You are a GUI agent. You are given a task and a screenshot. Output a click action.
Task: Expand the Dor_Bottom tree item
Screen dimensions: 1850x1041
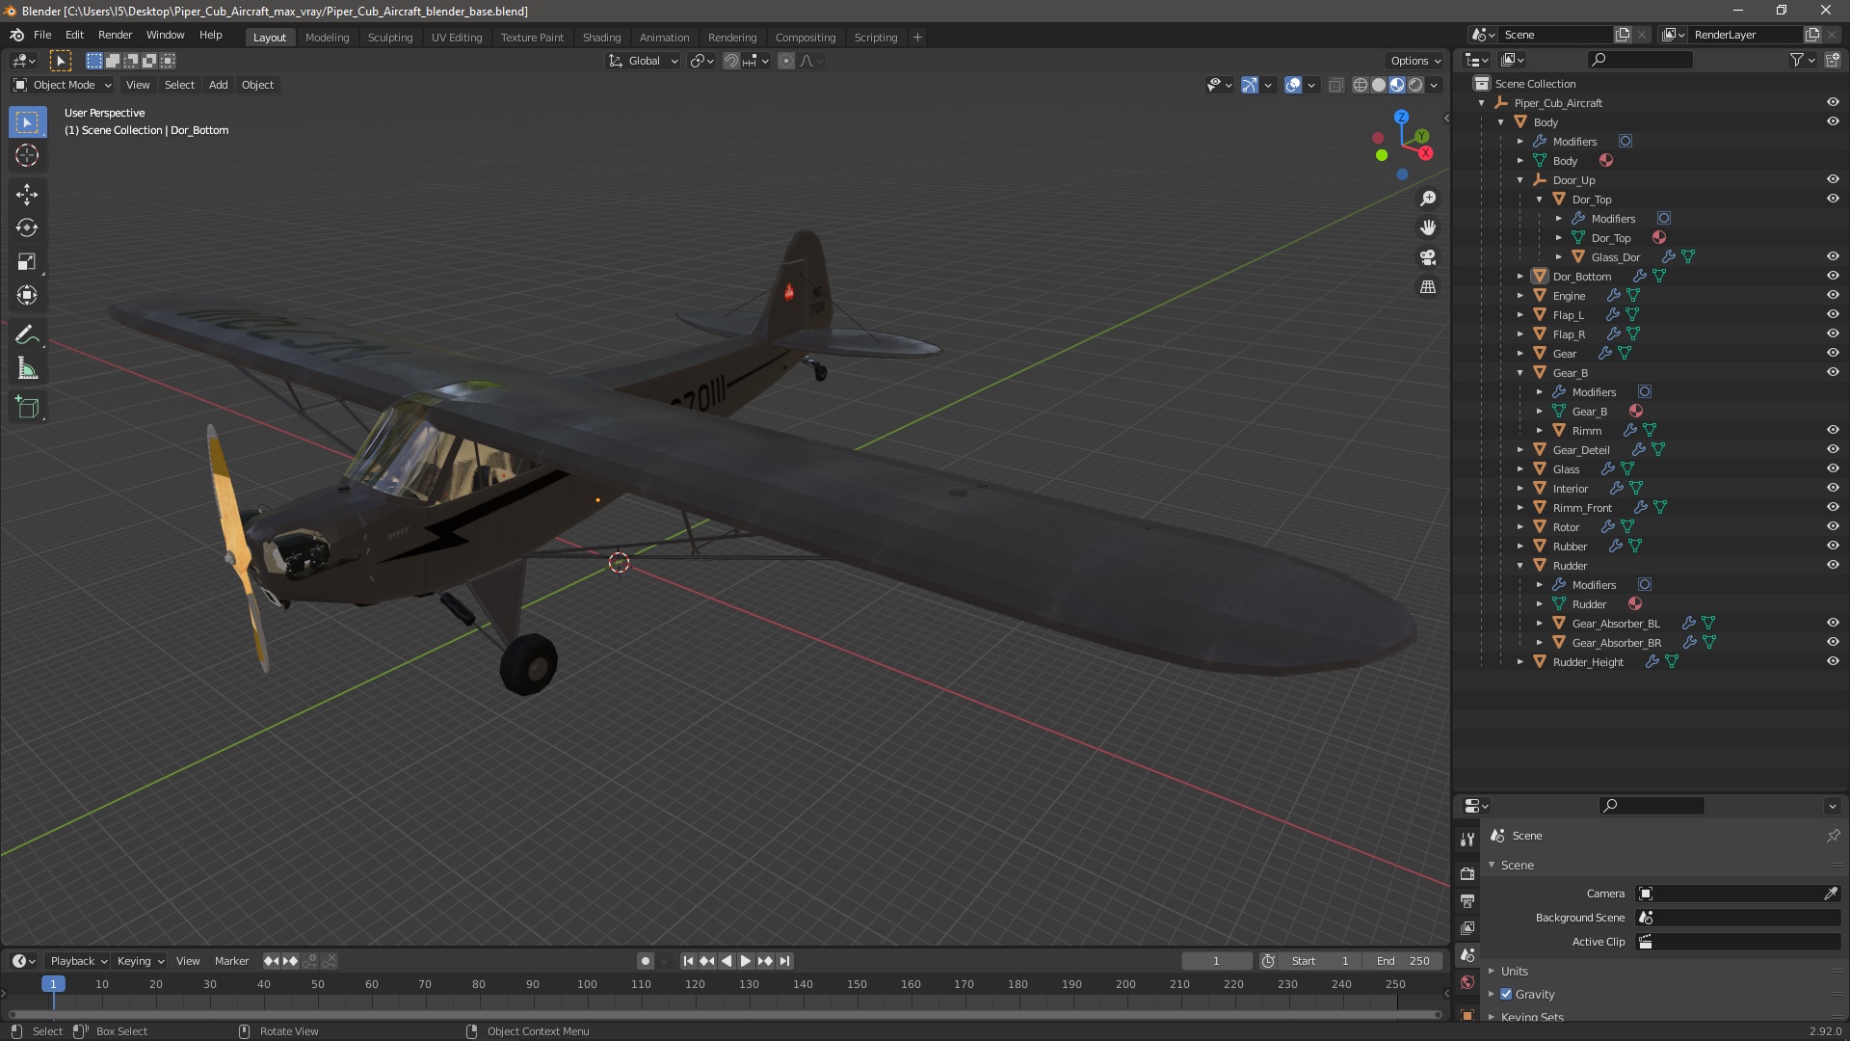1520,277
